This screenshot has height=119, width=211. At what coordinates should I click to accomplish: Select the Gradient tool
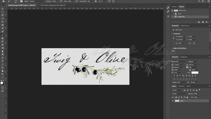(2, 48)
